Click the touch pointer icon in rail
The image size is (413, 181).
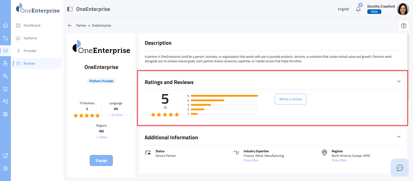click(x=5, y=63)
